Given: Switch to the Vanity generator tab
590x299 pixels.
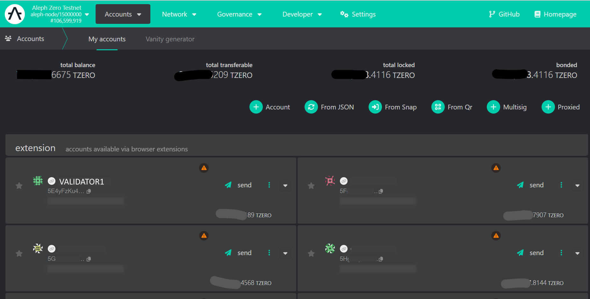Looking at the screenshot, I should [x=170, y=39].
